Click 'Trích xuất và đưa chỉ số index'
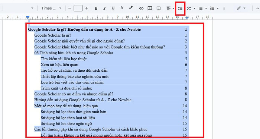This screenshot has height=139, width=260. pyautogui.click(x=66, y=88)
